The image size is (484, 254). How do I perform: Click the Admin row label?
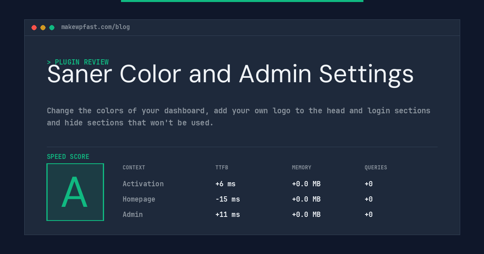point(133,214)
